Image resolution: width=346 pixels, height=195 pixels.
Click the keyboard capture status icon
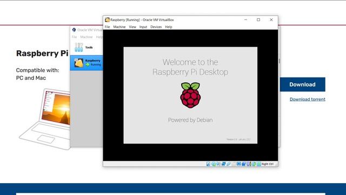coord(259,164)
